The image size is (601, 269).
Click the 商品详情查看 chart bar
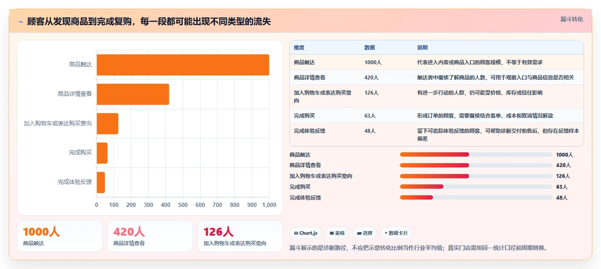pos(133,94)
